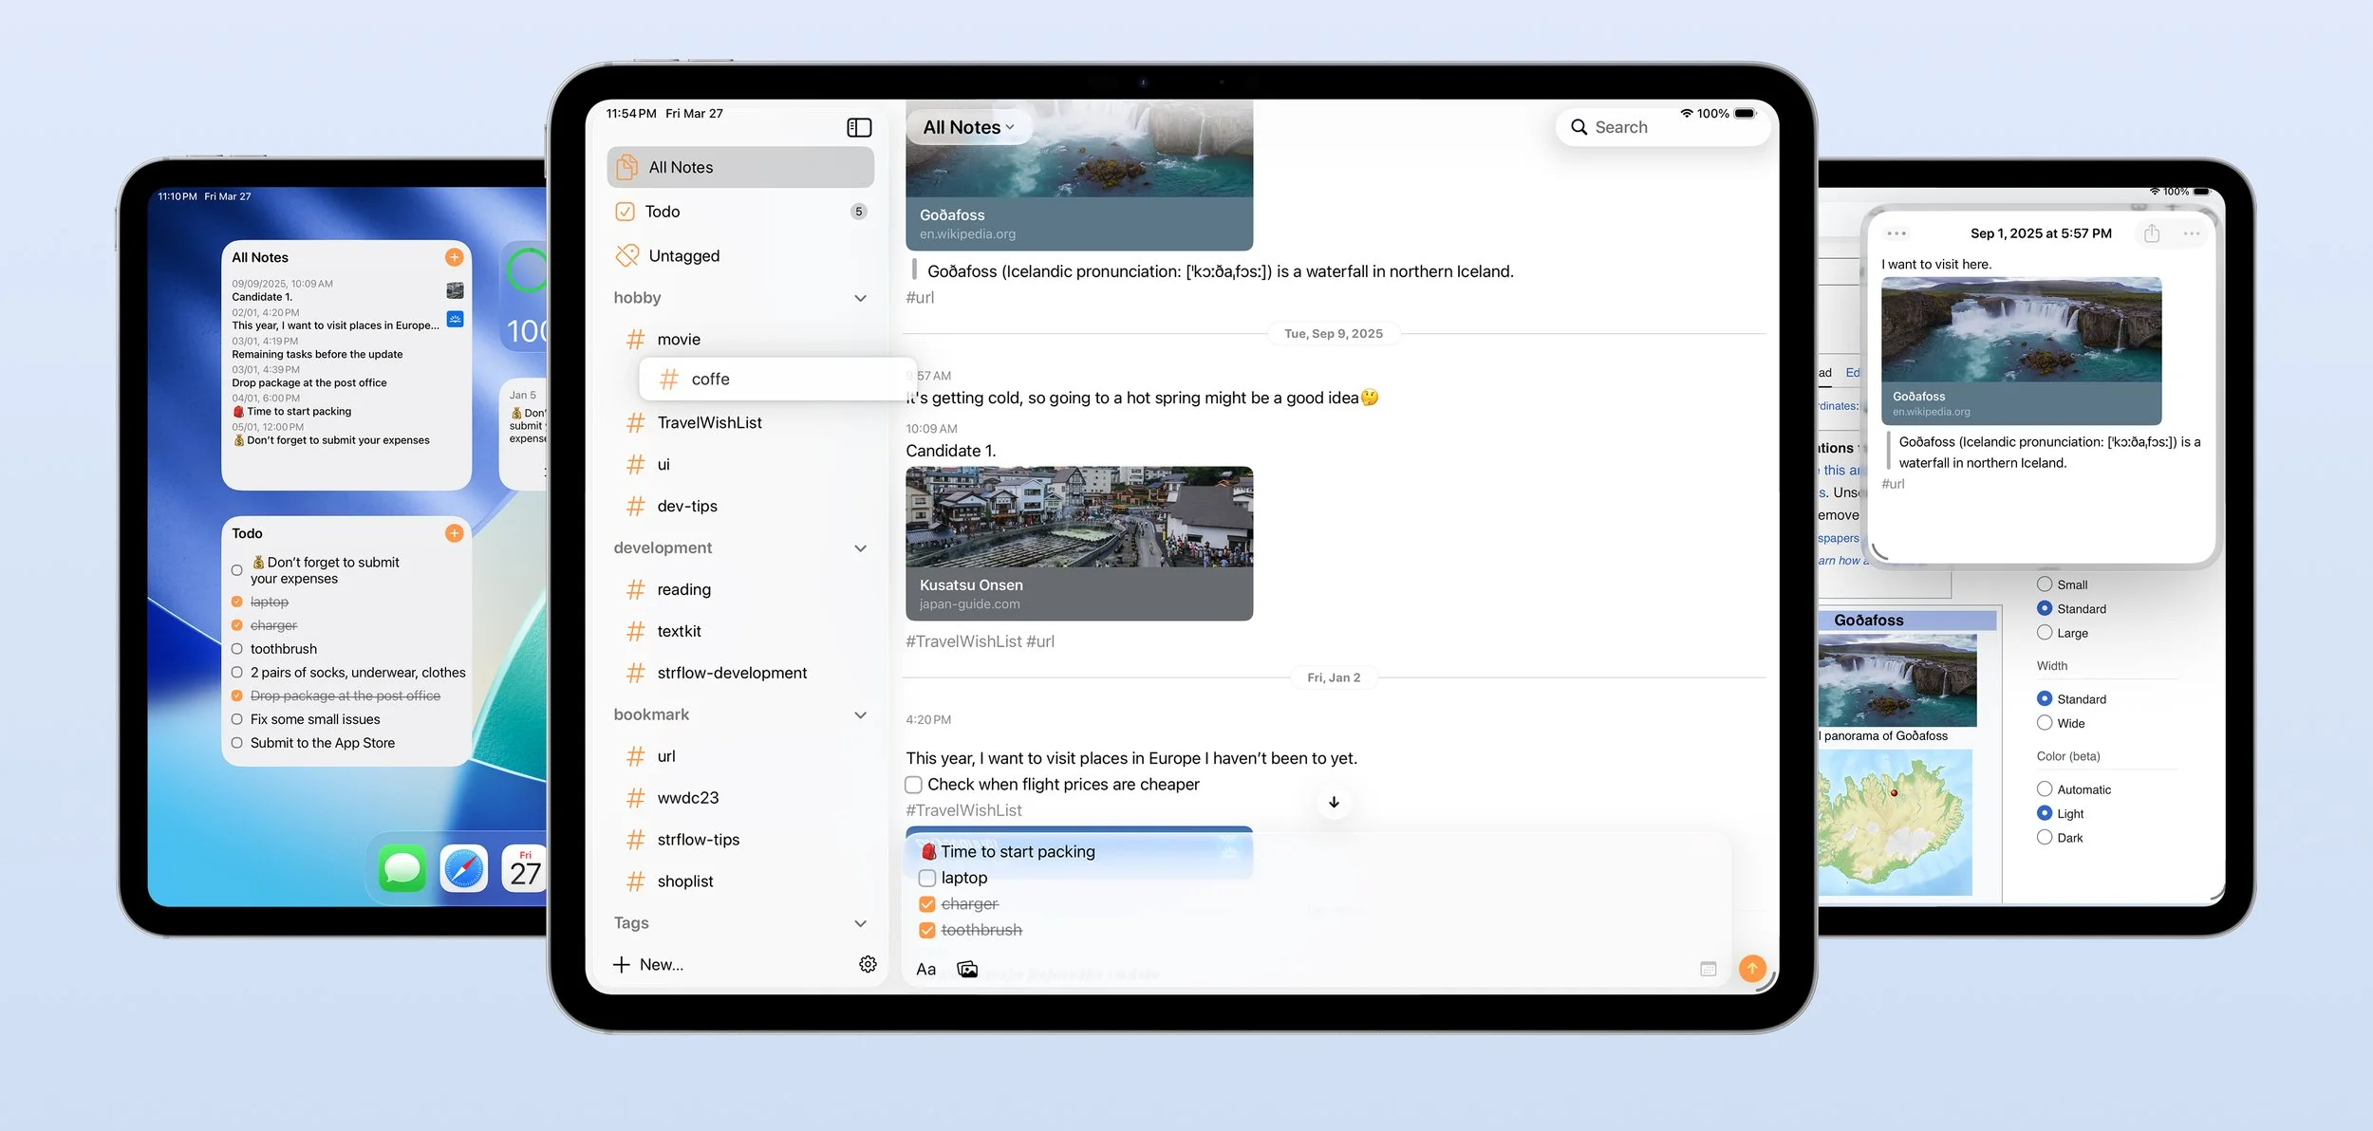Open settings gear in sidebar
This screenshot has width=2373, height=1131.
868,964
